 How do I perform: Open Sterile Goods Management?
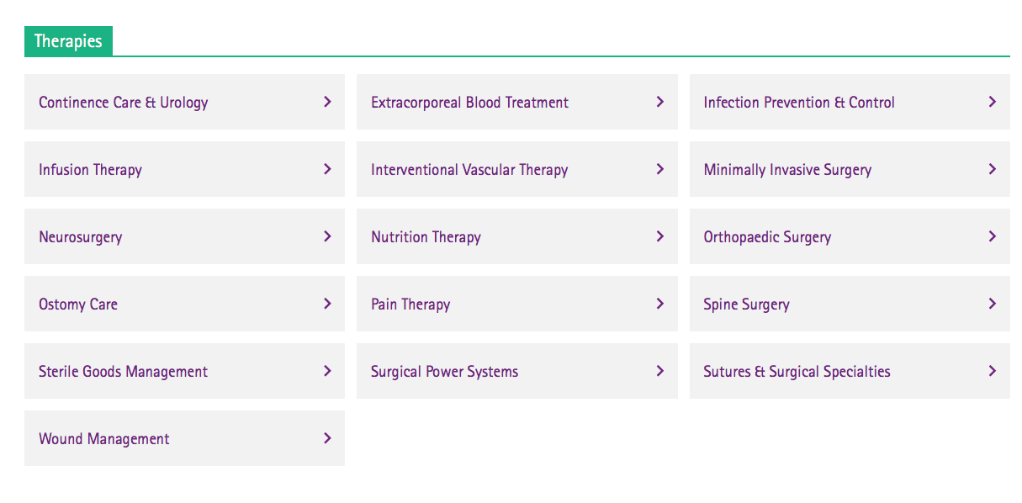(x=123, y=372)
